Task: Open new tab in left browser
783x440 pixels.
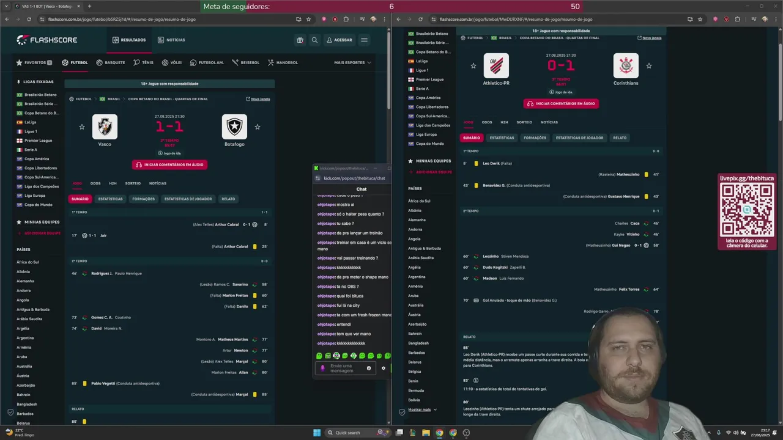Action: coord(89,6)
